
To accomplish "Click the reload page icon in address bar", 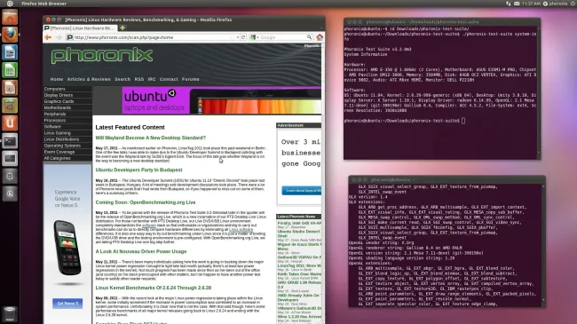I will (x=243, y=37).
